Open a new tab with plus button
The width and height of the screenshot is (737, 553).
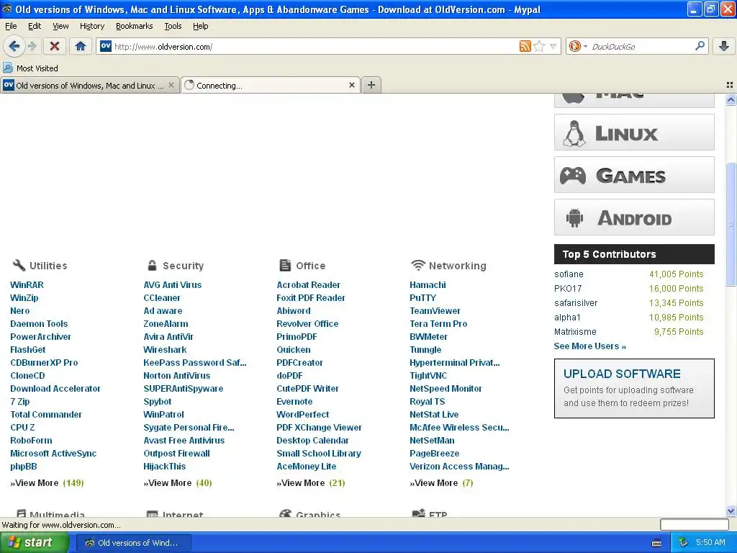tap(371, 85)
